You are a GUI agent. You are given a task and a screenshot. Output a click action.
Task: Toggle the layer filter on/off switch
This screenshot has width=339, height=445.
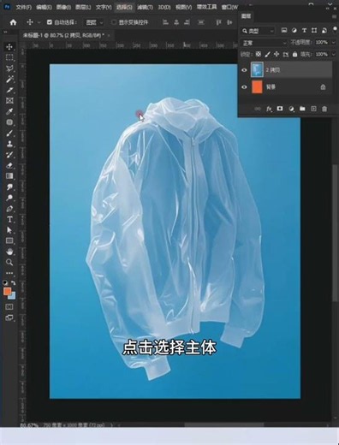[335, 30]
